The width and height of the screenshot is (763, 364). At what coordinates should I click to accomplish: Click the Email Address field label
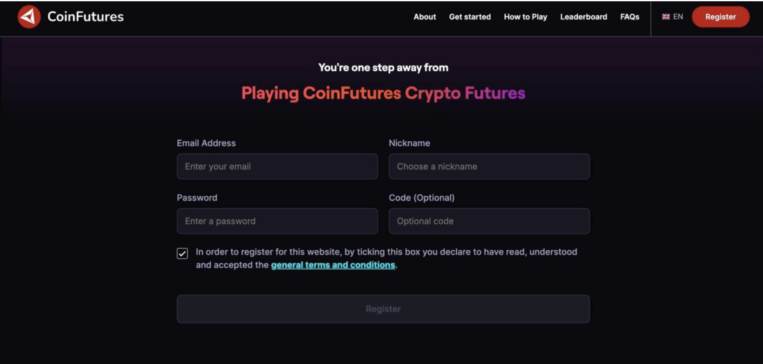tap(206, 143)
